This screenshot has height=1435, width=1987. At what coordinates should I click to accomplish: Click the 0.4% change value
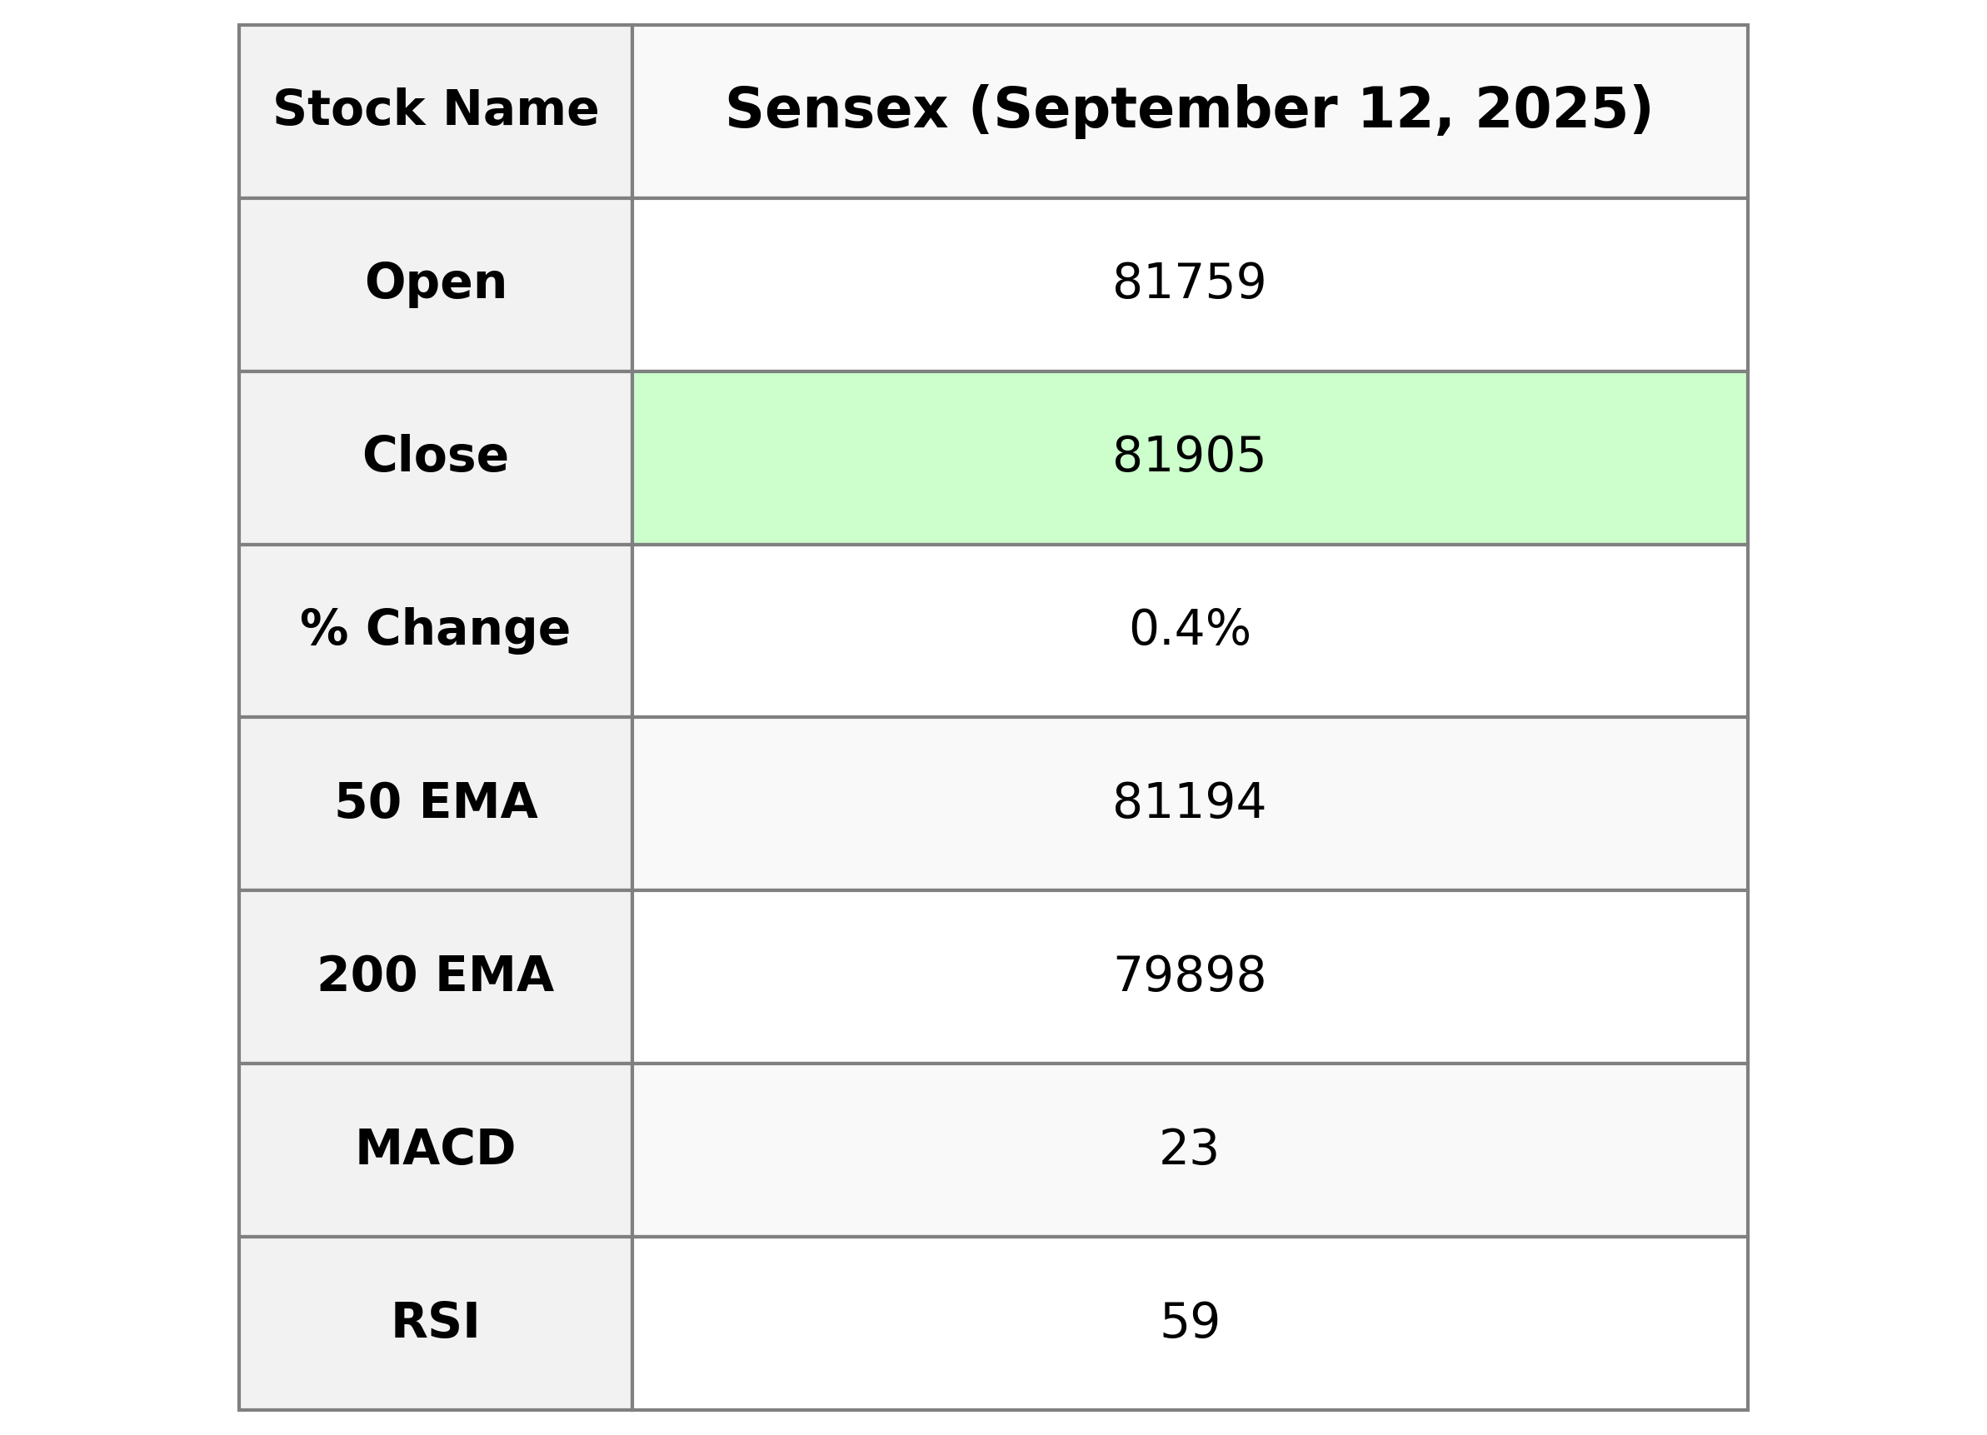1189,629
